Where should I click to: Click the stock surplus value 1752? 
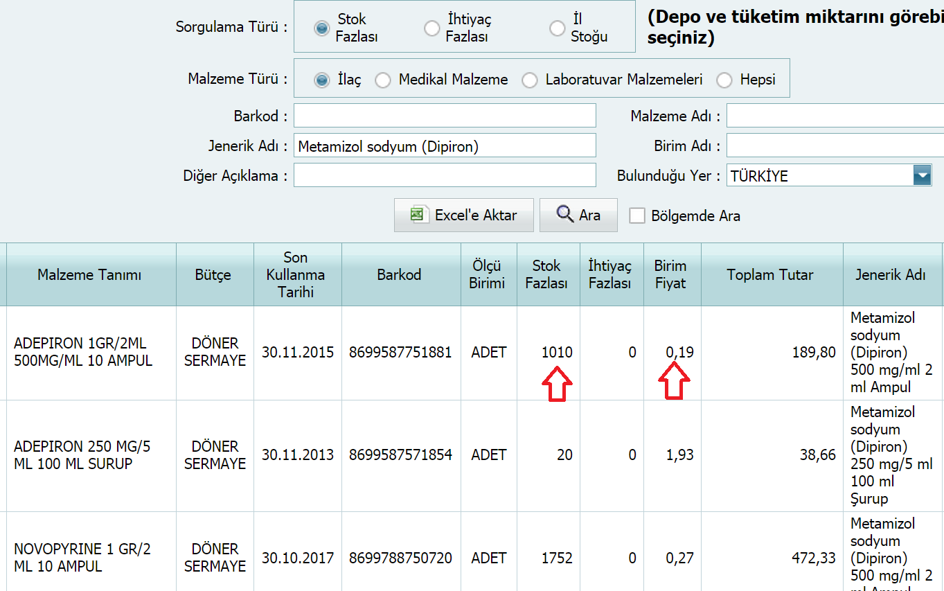[557, 558]
